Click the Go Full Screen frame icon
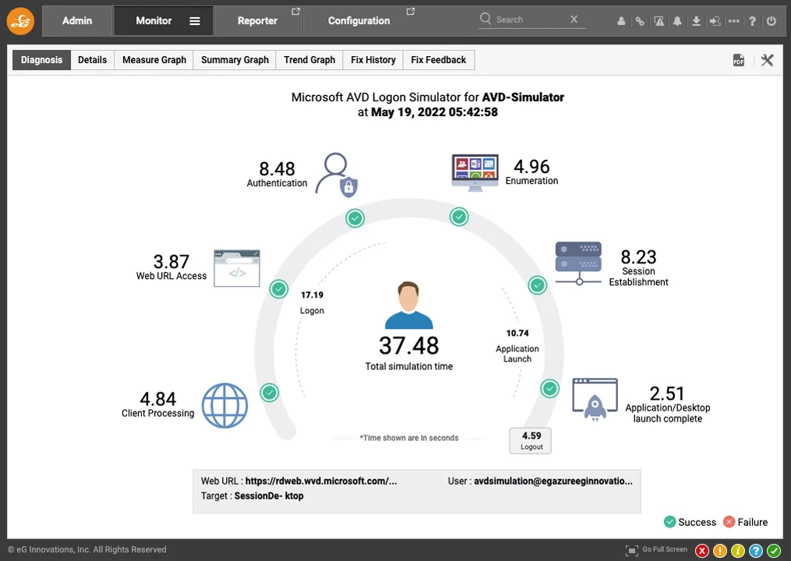Screen dimensions: 791x561 [631, 550]
